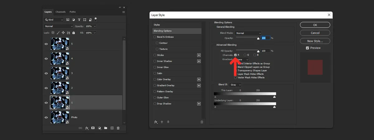Filter for smart objects icon
The image size is (374, 140).
[x=90, y=20]
